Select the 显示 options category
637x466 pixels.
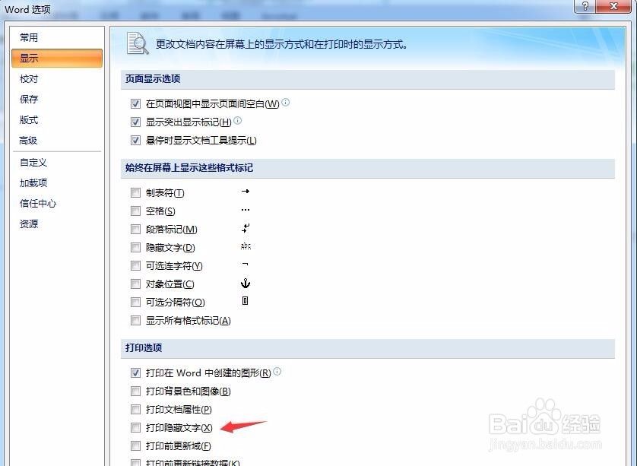(x=57, y=58)
